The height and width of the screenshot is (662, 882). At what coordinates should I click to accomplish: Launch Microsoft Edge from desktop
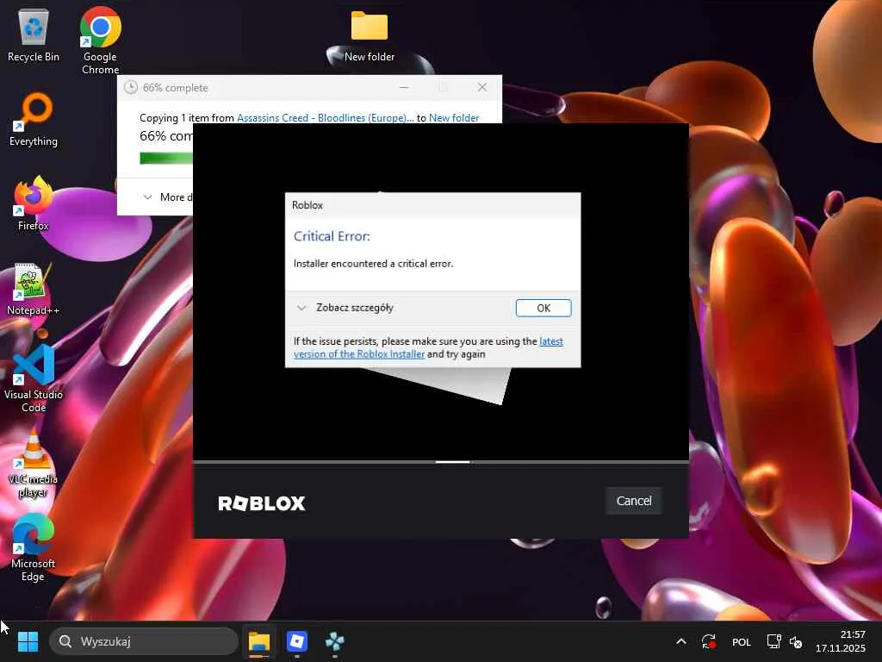click(34, 547)
